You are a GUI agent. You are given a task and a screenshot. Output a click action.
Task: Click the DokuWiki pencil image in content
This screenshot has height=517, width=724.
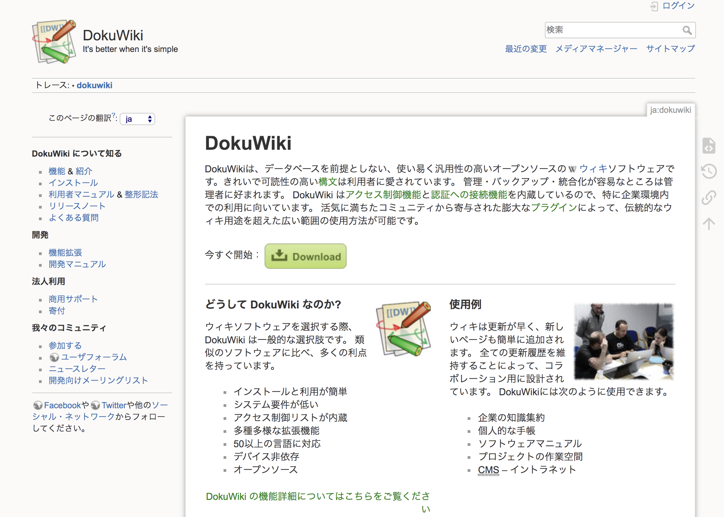tap(403, 329)
